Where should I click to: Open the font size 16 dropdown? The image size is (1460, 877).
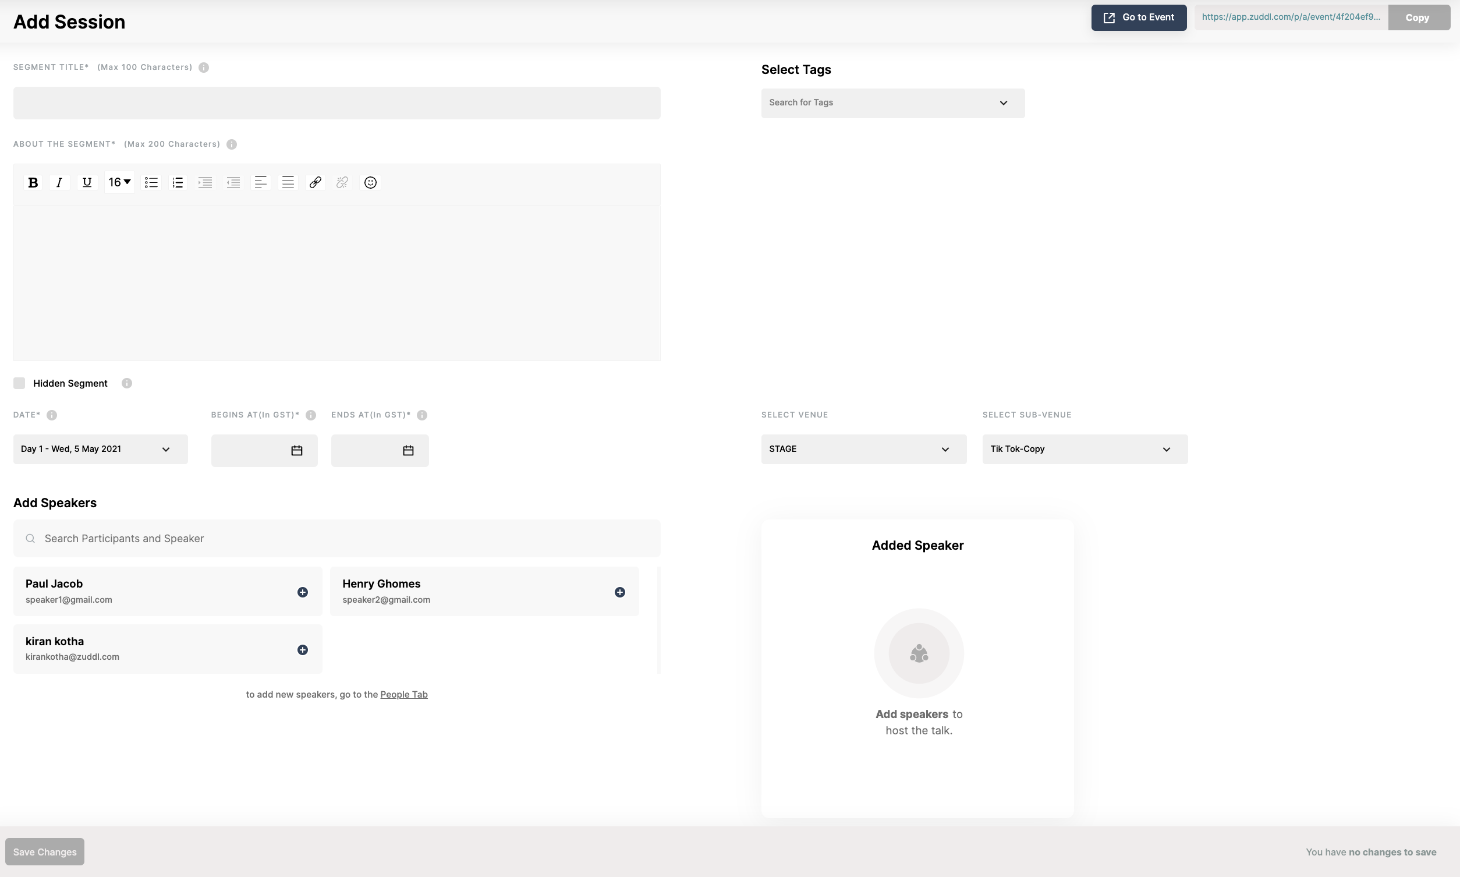click(119, 183)
